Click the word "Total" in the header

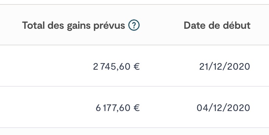pos(34,25)
